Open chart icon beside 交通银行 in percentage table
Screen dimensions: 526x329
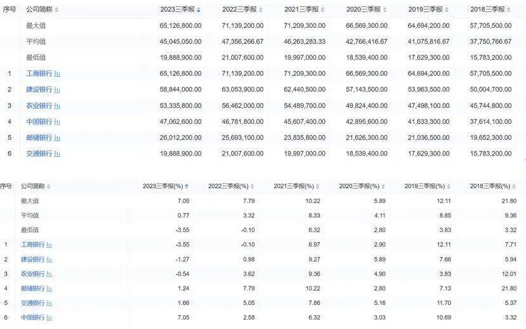(x=49, y=303)
